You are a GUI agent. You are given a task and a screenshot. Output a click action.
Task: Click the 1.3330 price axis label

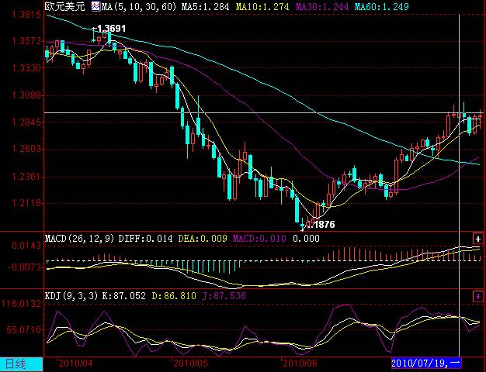26,67
